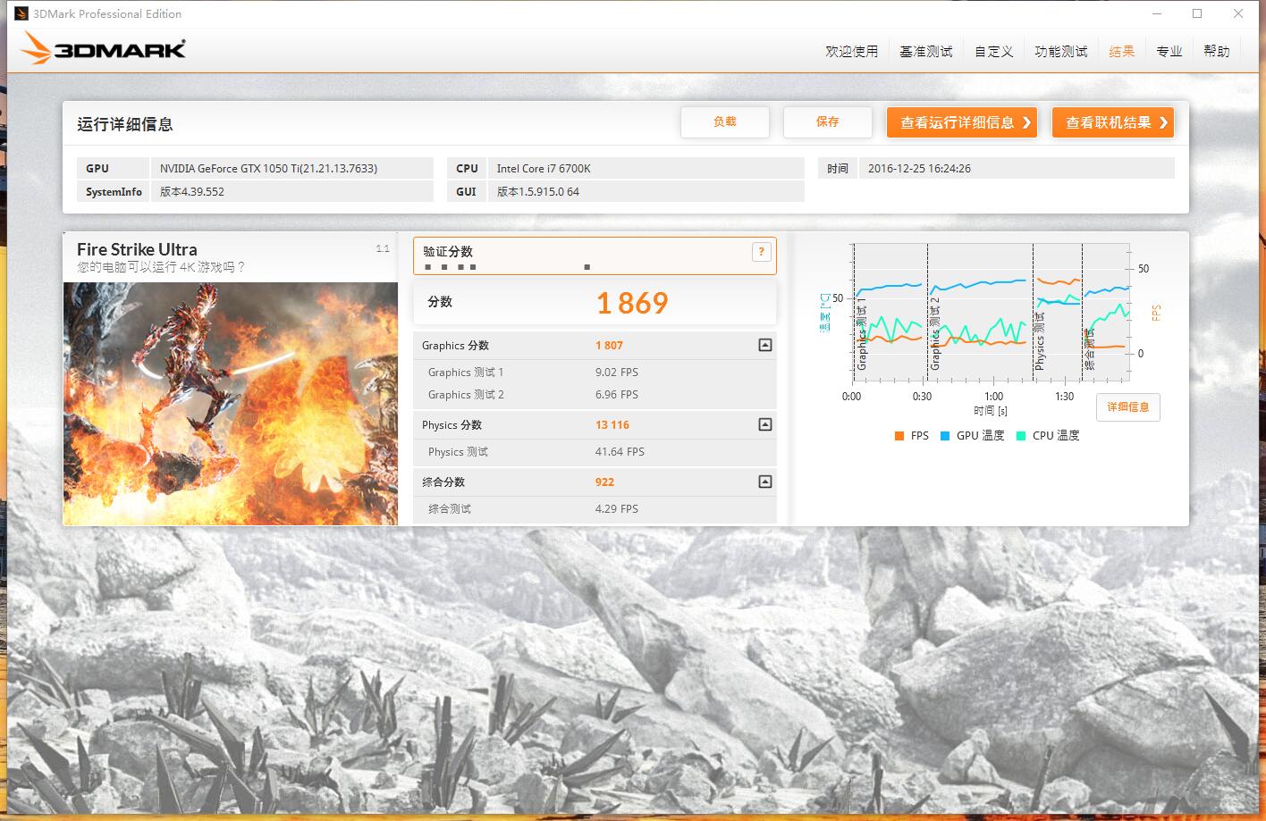Open the 功能测试 section
The image size is (1266, 821).
click(x=1060, y=51)
